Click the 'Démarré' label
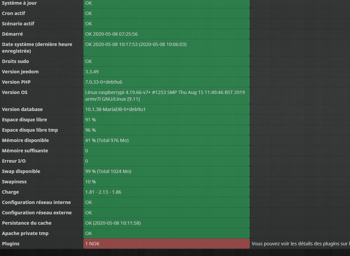 tap(13, 34)
